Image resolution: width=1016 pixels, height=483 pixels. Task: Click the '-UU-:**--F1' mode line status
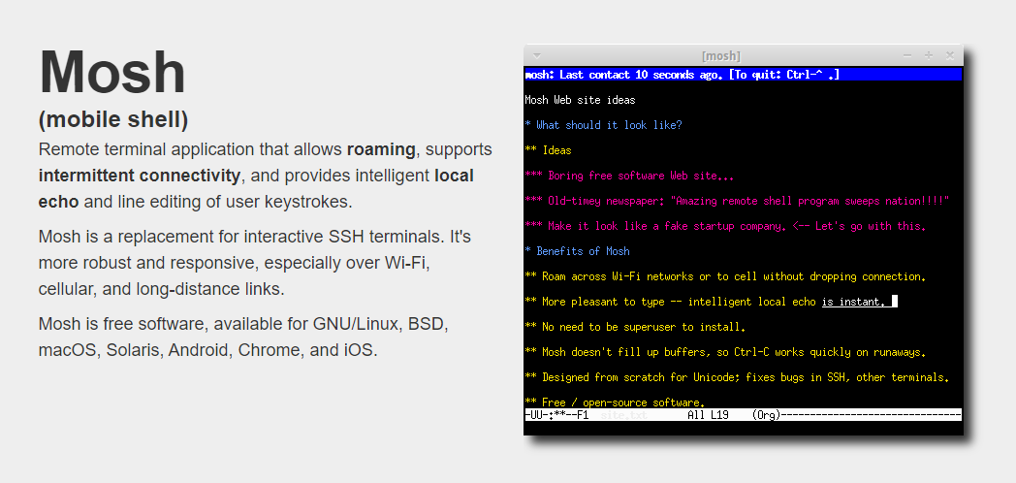click(x=556, y=415)
